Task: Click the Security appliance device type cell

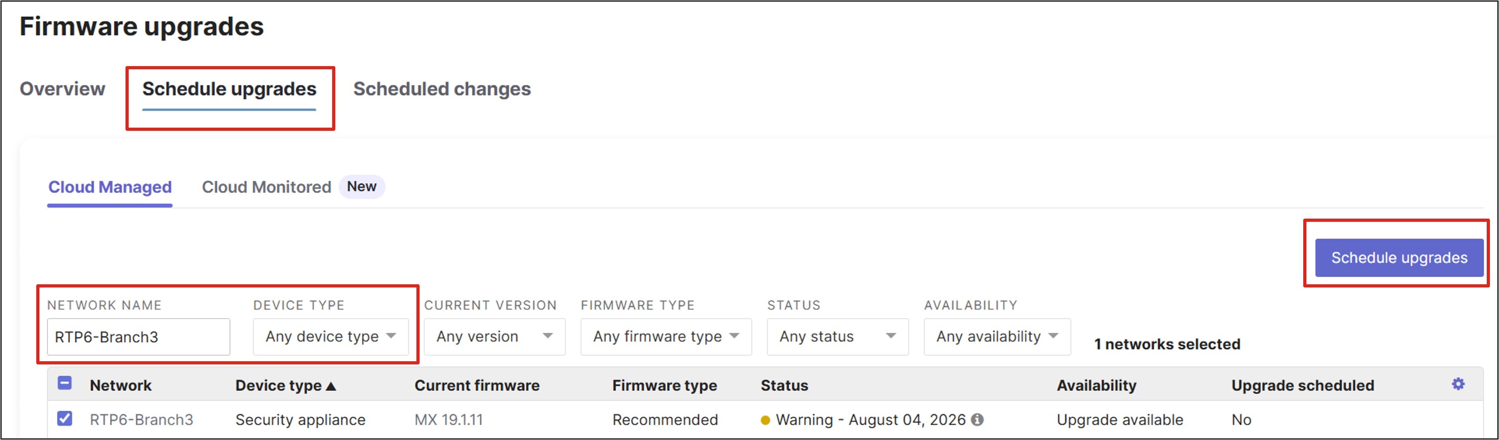Action: (x=300, y=420)
